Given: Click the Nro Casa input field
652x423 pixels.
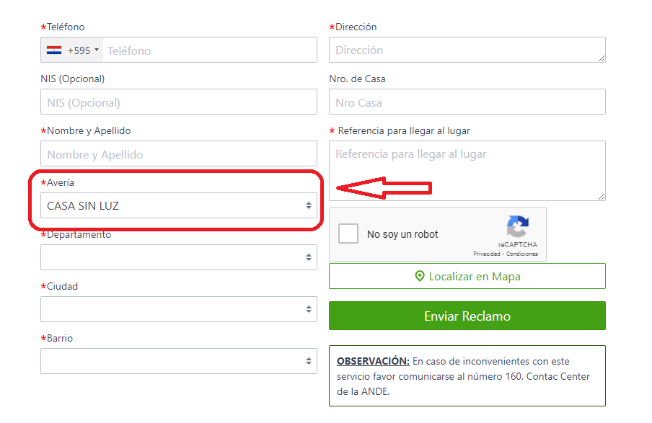Looking at the screenshot, I should [467, 102].
